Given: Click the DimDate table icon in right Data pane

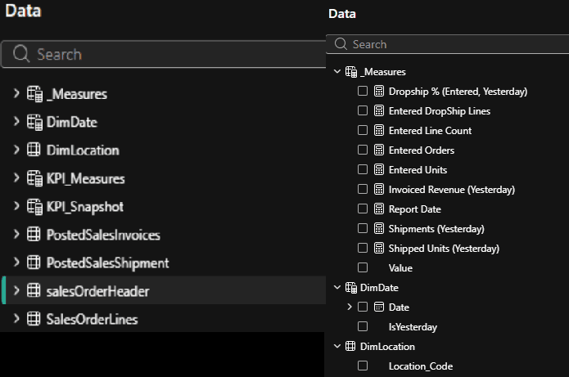Looking at the screenshot, I should [351, 288].
